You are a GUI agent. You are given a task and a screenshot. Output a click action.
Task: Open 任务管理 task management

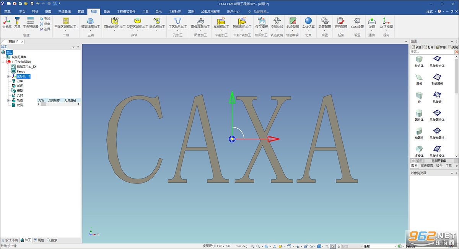pos(341,23)
